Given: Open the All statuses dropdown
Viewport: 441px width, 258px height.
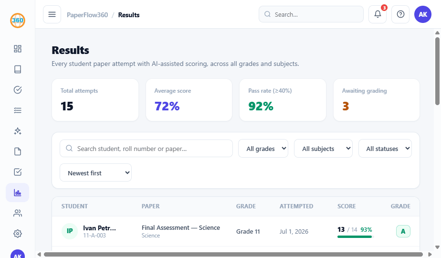Looking at the screenshot, I should point(385,149).
